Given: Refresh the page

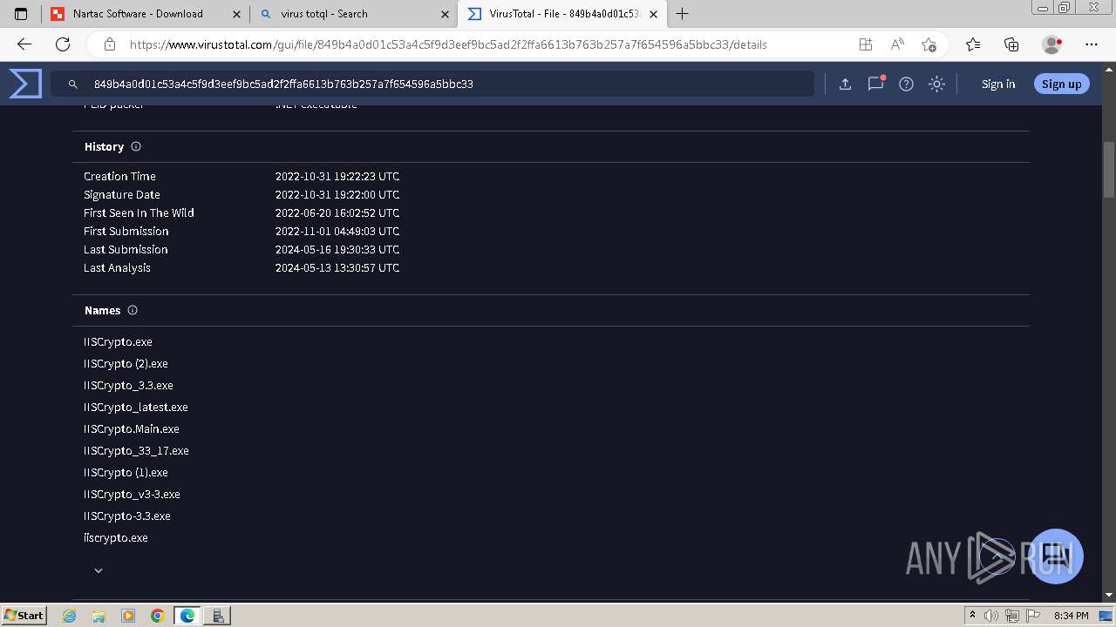Looking at the screenshot, I should [63, 44].
